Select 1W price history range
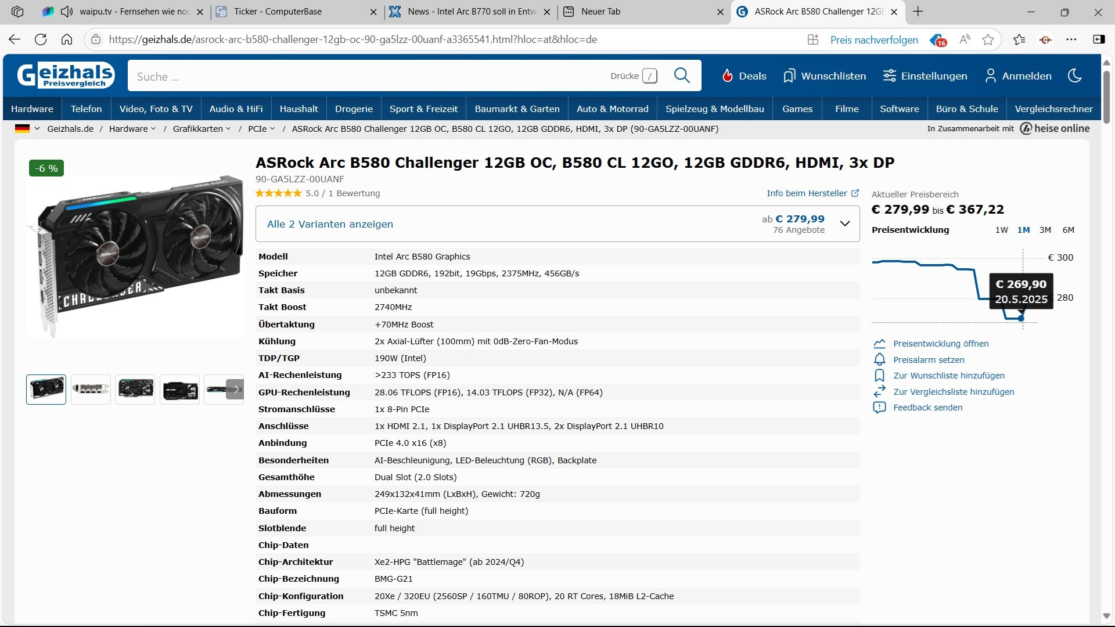Screen dimensions: 1115x627 (1001, 230)
